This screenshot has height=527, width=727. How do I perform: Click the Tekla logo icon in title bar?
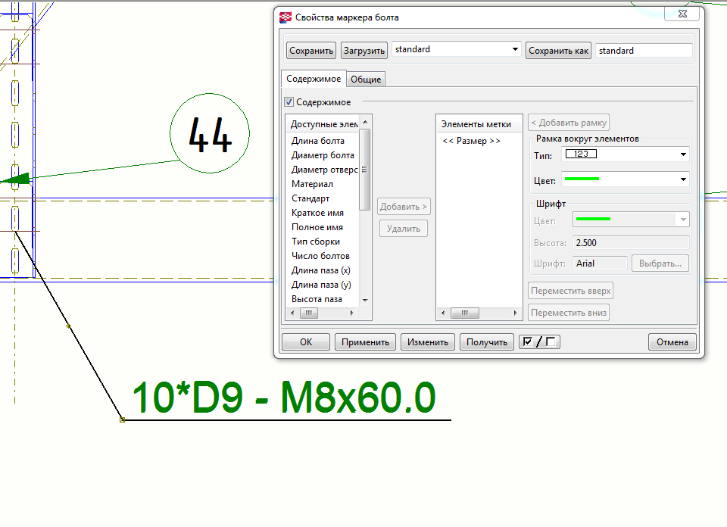(285, 17)
